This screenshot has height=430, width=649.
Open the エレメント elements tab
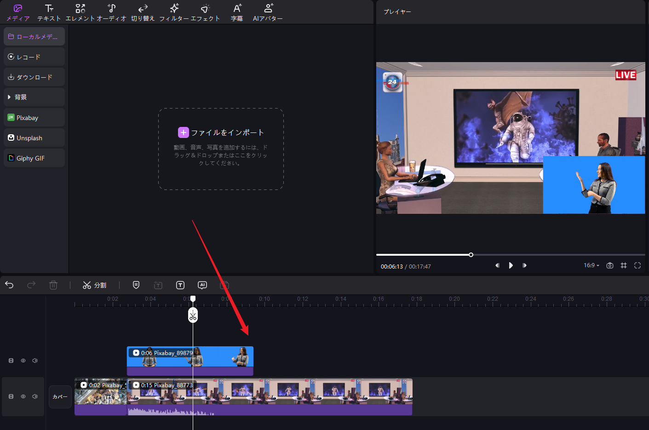pyautogui.click(x=80, y=13)
